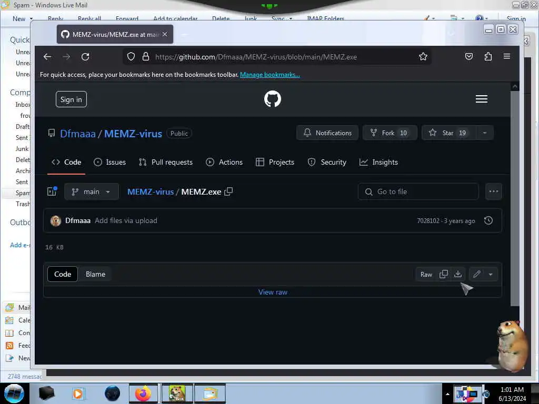Switch to Blame file view

(95, 274)
